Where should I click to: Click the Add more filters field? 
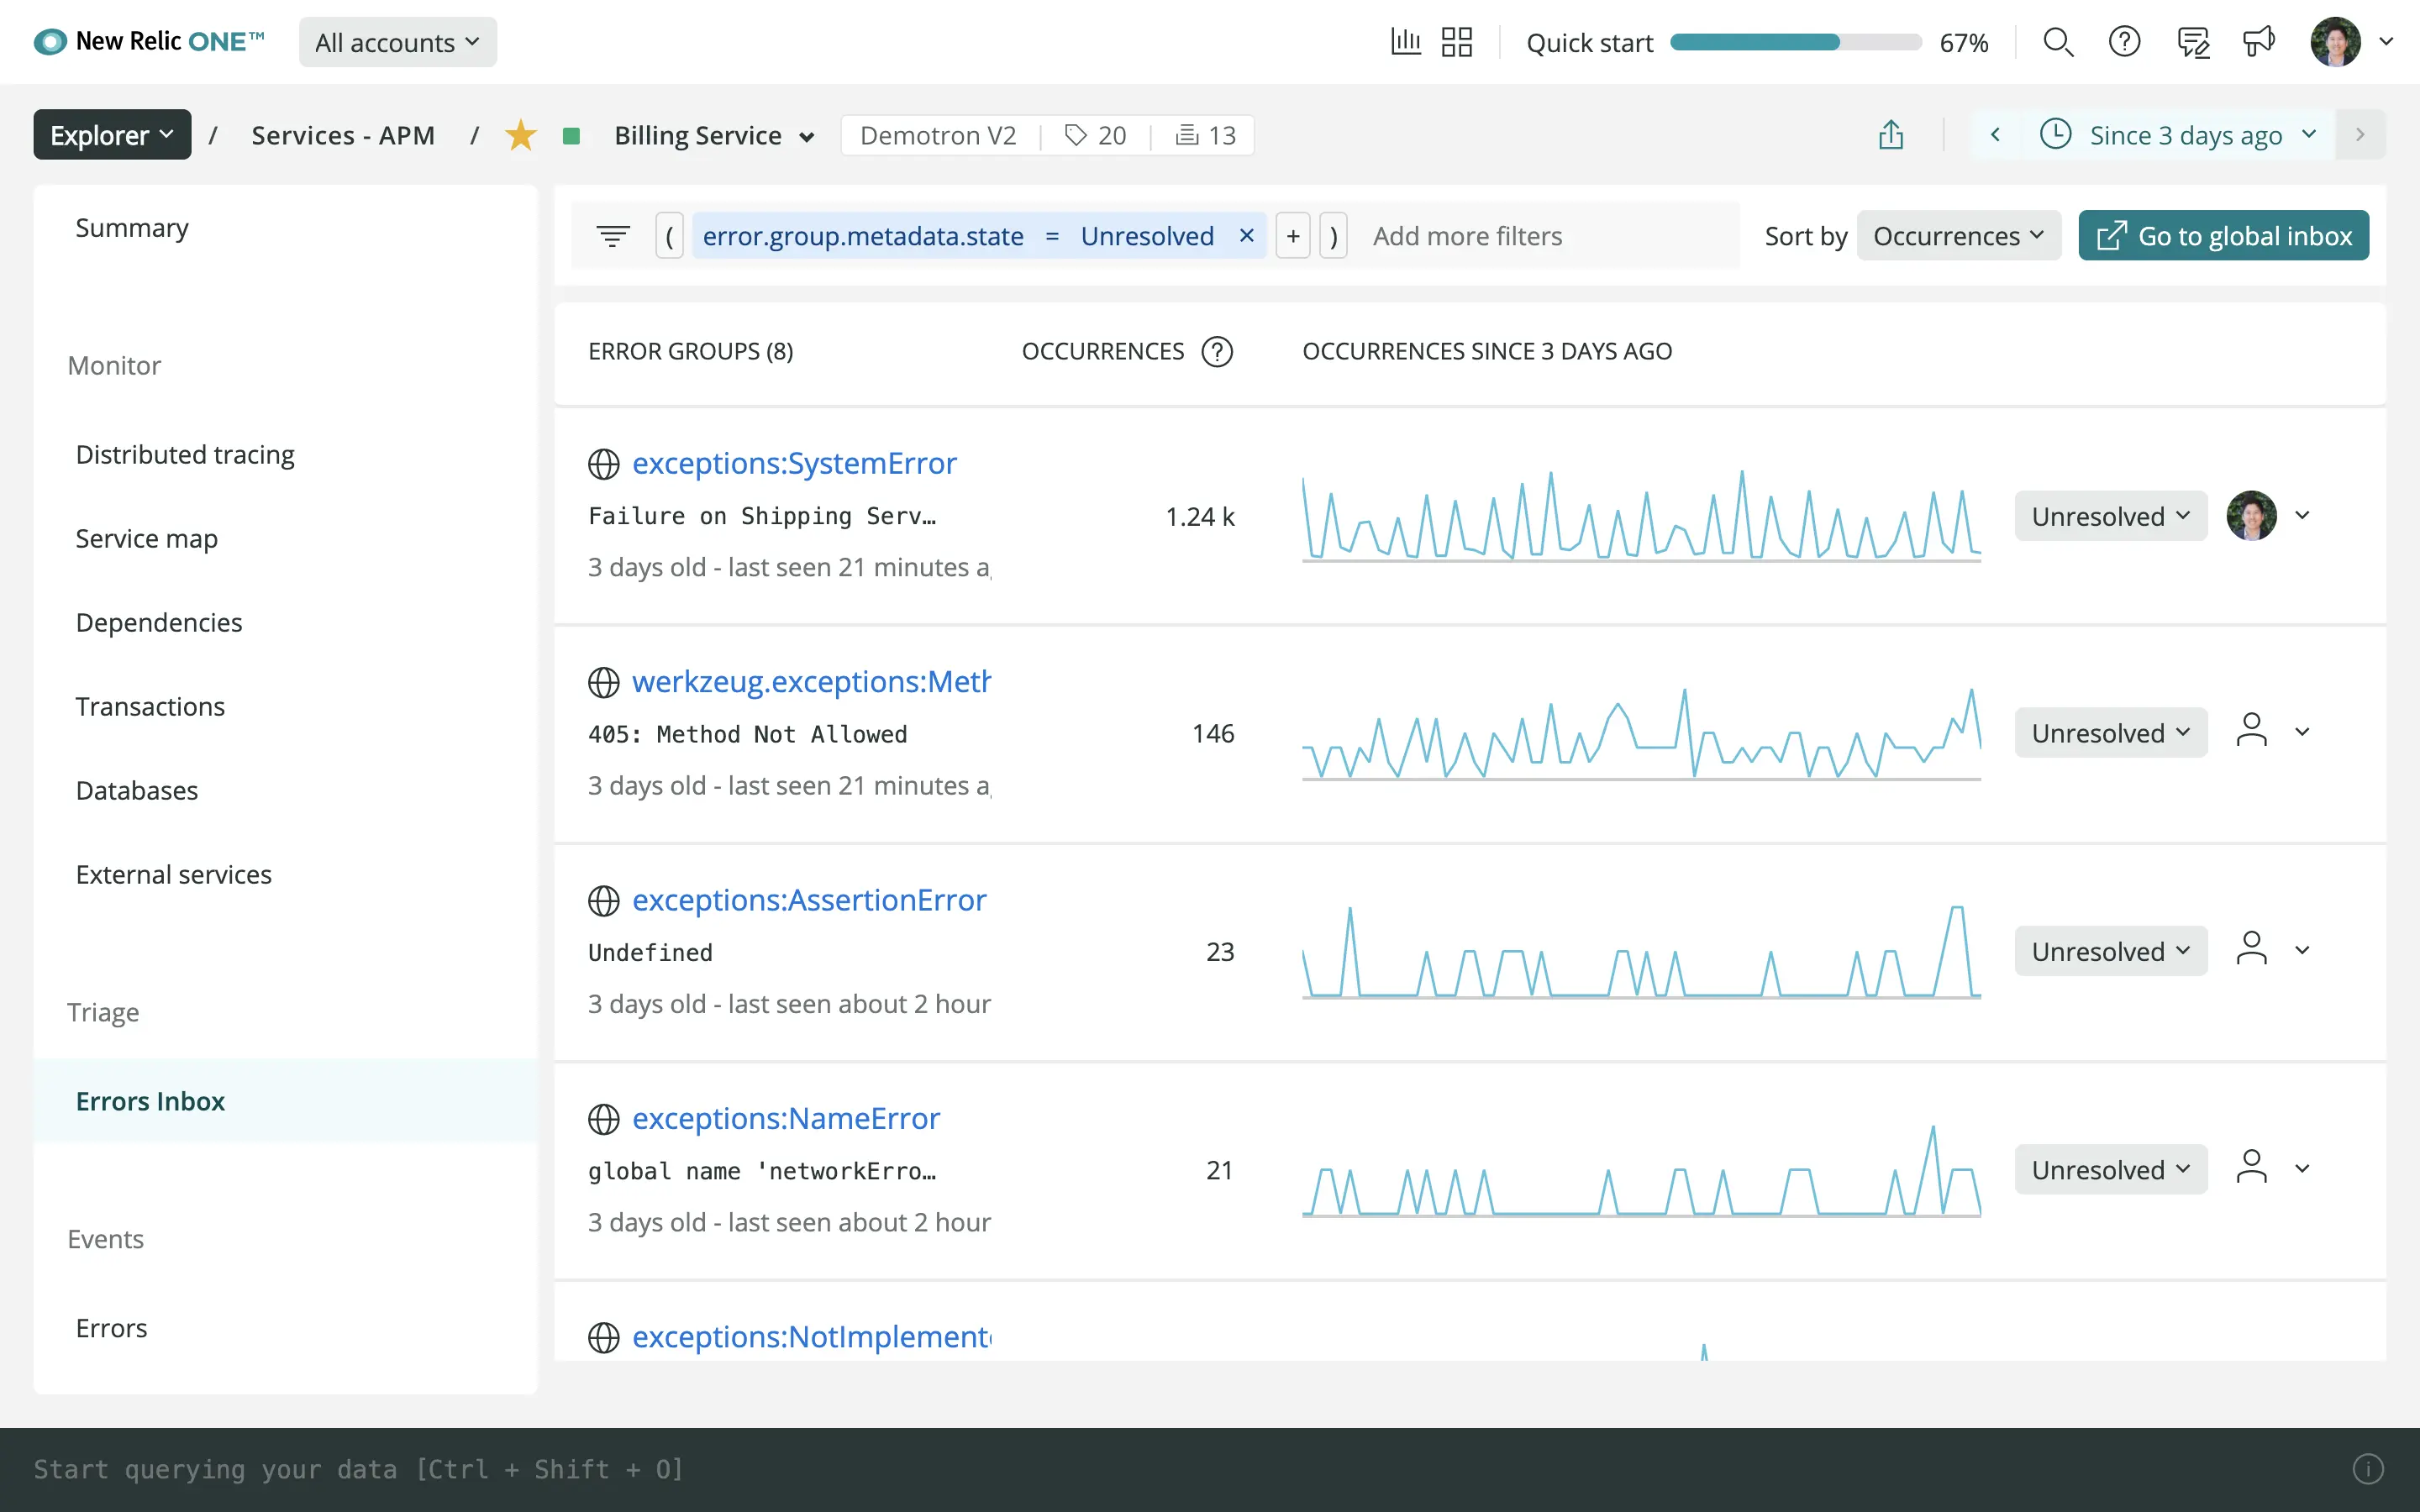pos(1551,236)
